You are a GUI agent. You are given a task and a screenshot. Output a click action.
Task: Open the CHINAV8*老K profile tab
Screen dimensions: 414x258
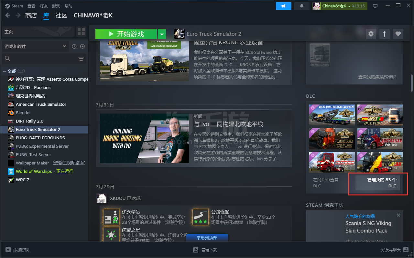(93, 15)
